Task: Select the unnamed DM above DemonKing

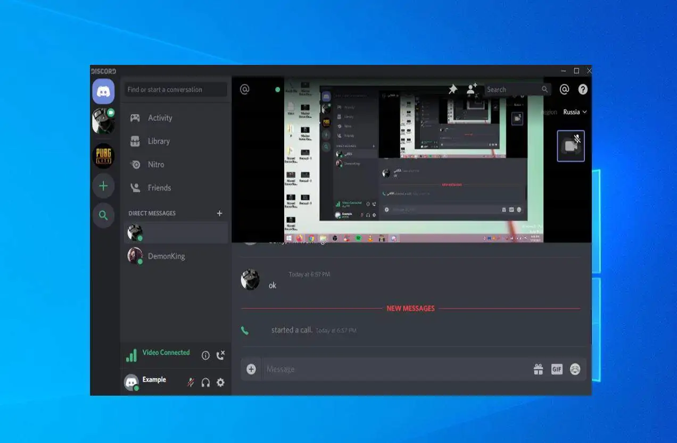Action: click(176, 233)
